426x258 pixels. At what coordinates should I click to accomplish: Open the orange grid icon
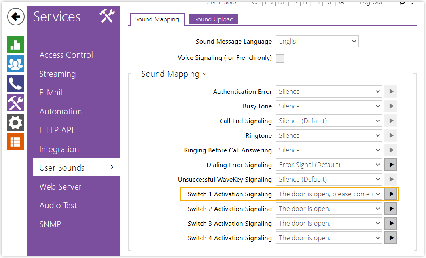(15, 142)
